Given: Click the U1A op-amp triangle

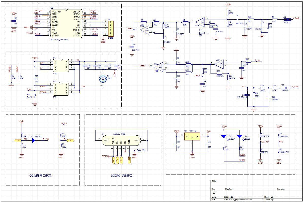Looking at the screenshot, I should pos(201,21).
